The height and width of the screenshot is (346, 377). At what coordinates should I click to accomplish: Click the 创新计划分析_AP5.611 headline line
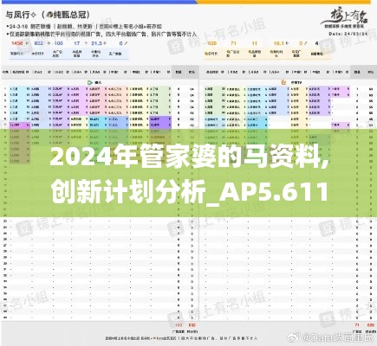coord(190,191)
